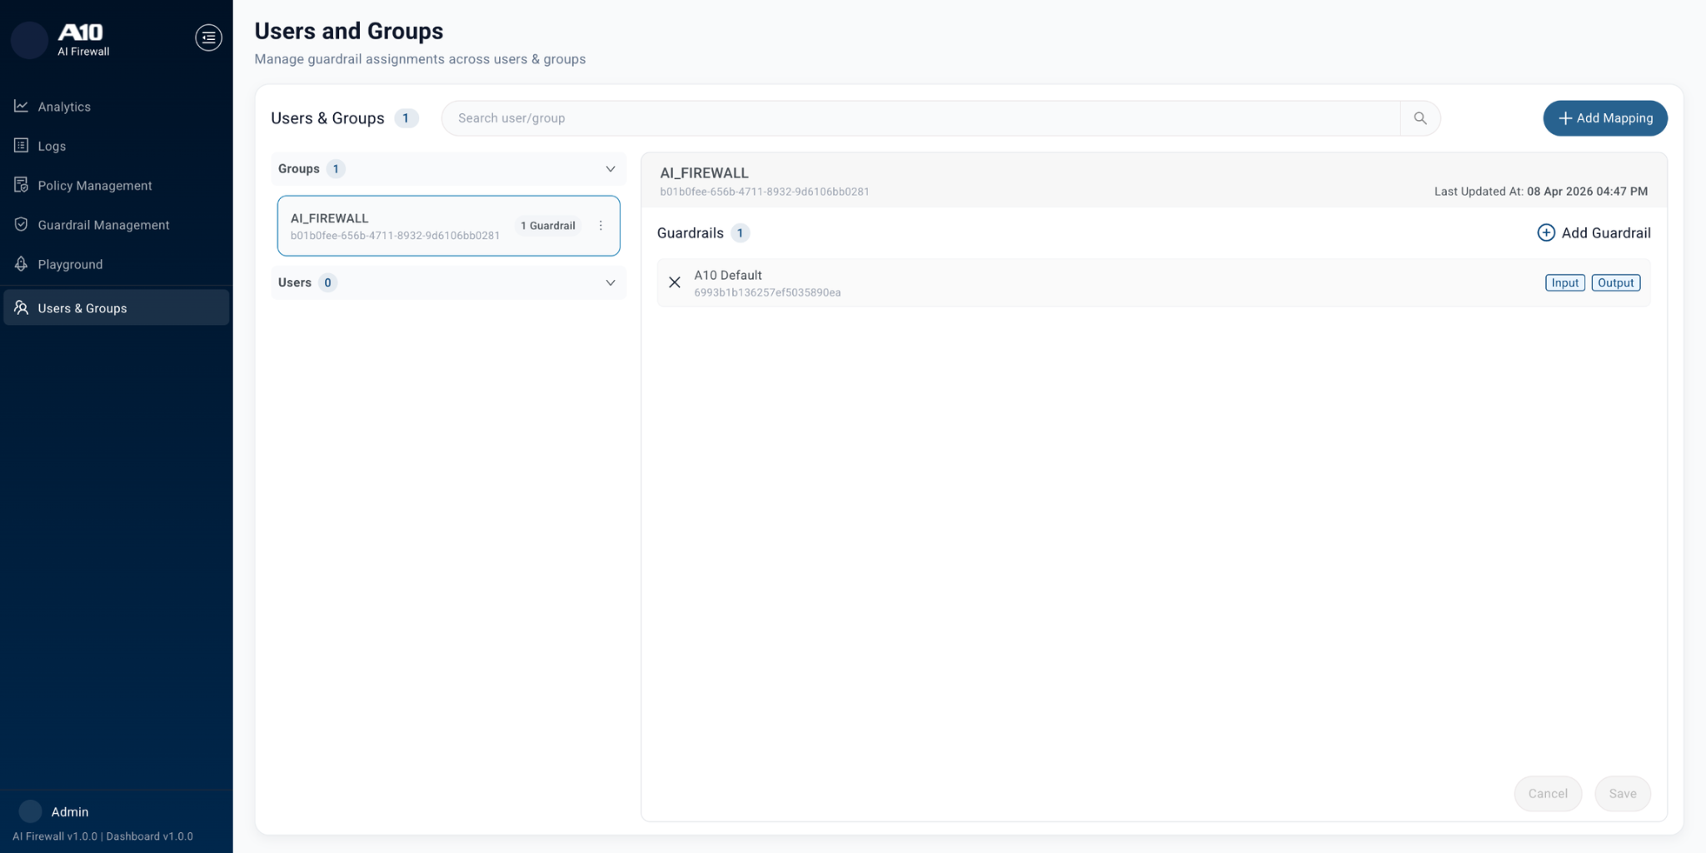Click the search magnifier icon

[1420, 118]
